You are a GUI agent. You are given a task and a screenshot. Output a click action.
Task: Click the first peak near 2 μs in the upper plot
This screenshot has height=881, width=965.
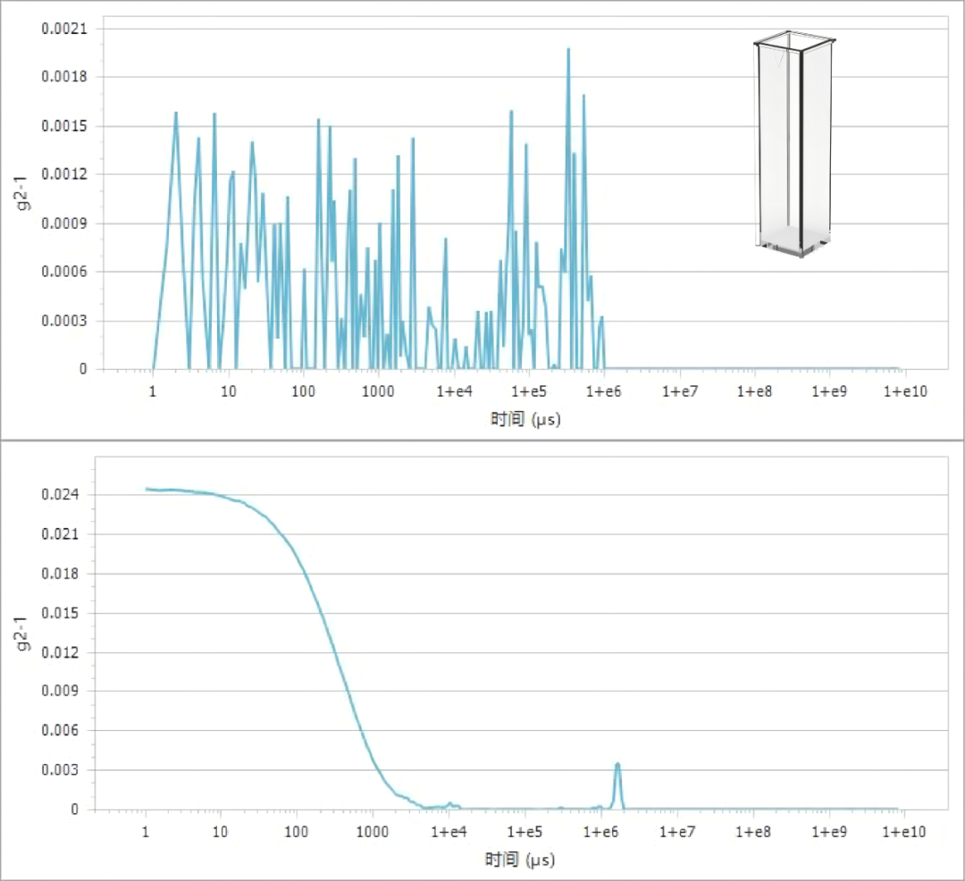click(176, 113)
